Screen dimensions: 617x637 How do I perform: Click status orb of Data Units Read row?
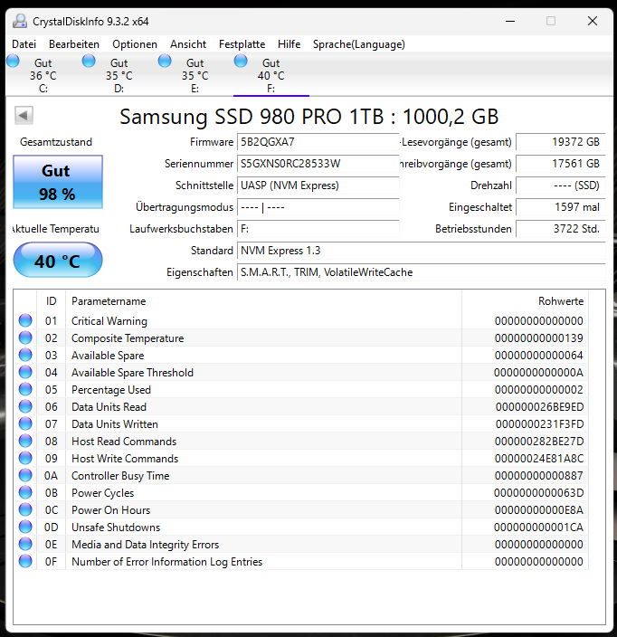[x=25, y=406]
